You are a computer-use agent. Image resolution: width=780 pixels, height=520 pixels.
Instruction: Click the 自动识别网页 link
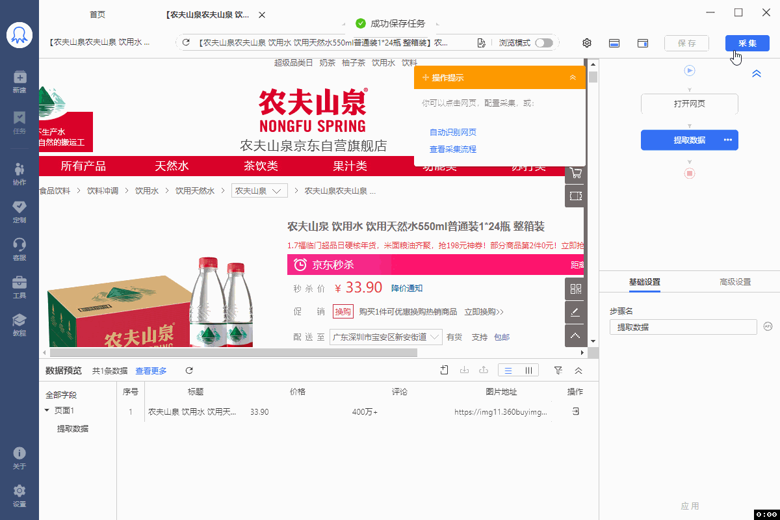(x=453, y=132)
